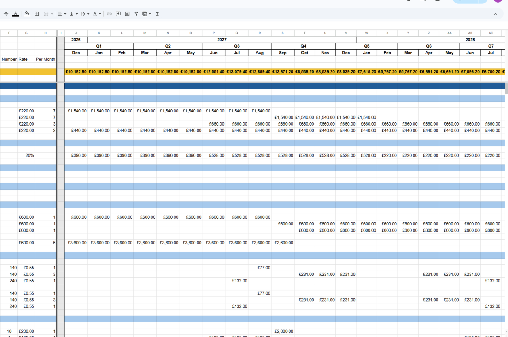Screen dimensions: 508x337
Task: Insert a comment
Action: [118, 14]
